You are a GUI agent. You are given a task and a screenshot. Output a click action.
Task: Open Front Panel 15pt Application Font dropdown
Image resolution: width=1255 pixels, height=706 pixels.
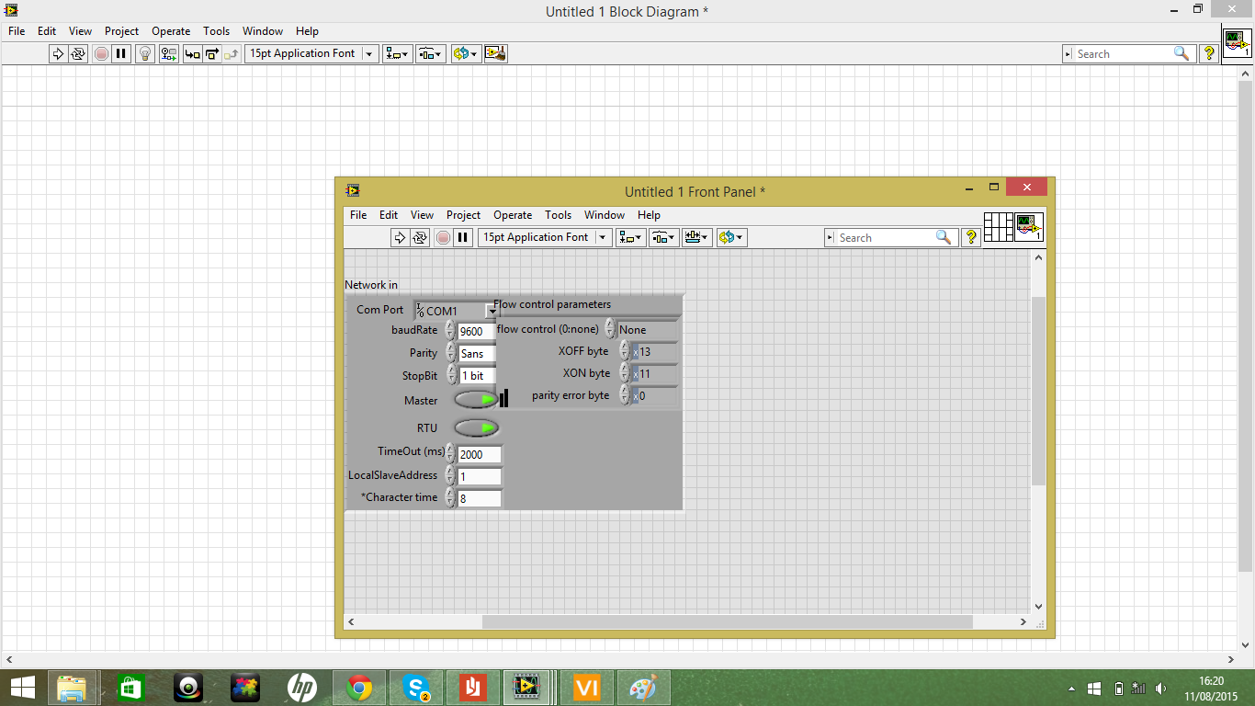603,237
